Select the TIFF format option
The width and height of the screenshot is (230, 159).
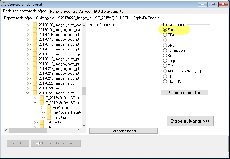coord(165,76)
